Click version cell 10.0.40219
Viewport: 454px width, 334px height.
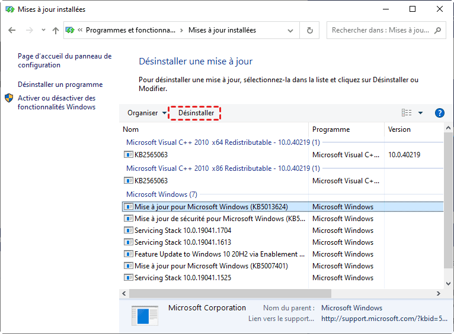click(404, 155)
